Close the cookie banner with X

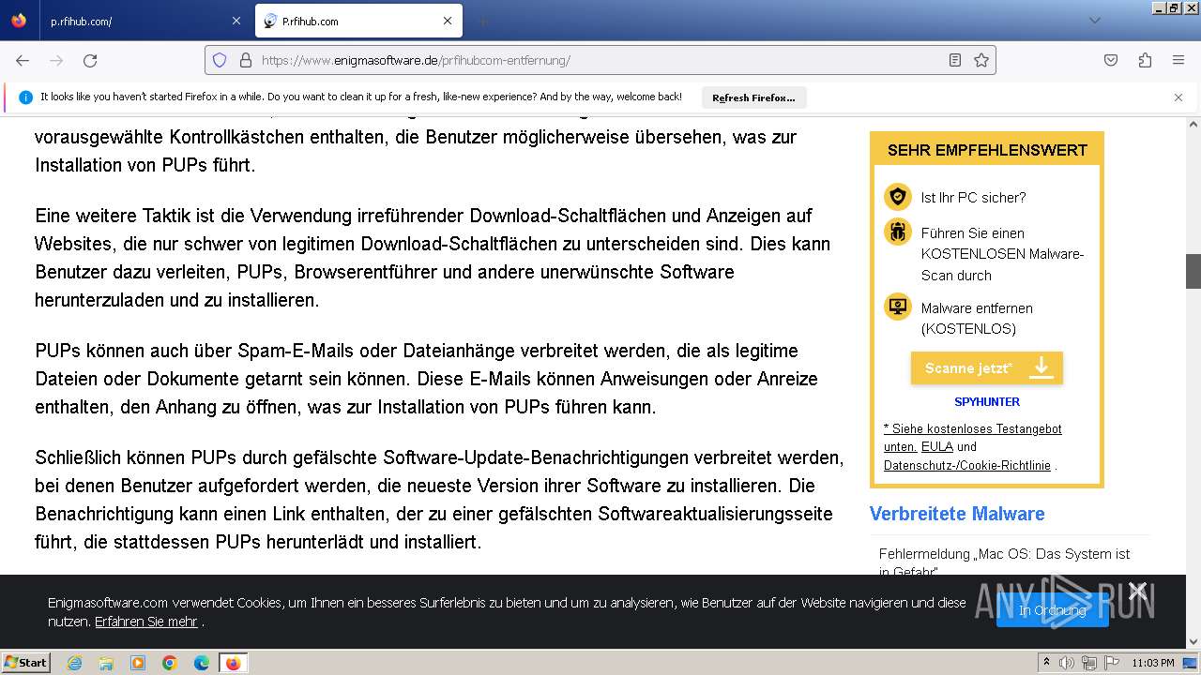click(x=1138, y=591)
